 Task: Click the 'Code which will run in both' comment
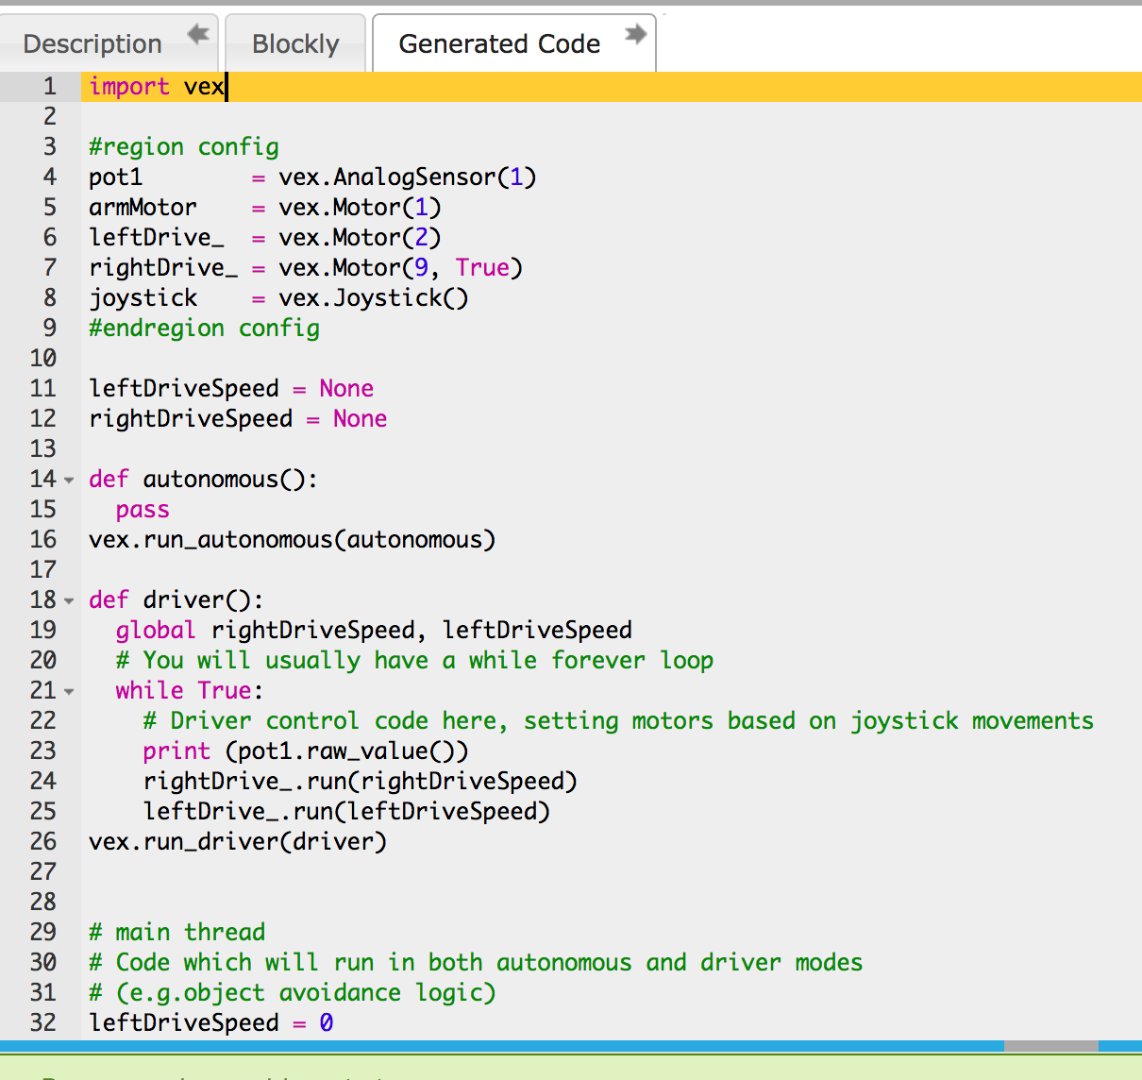pos(476,963)
